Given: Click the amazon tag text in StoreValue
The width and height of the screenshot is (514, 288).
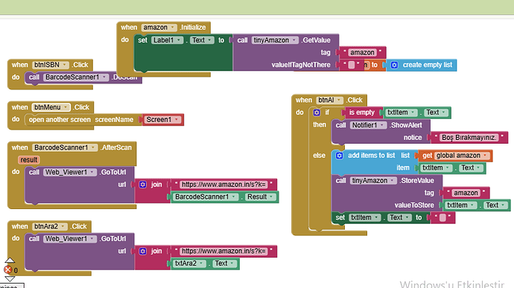Looking at the screenshot, I should click(466, 193).
